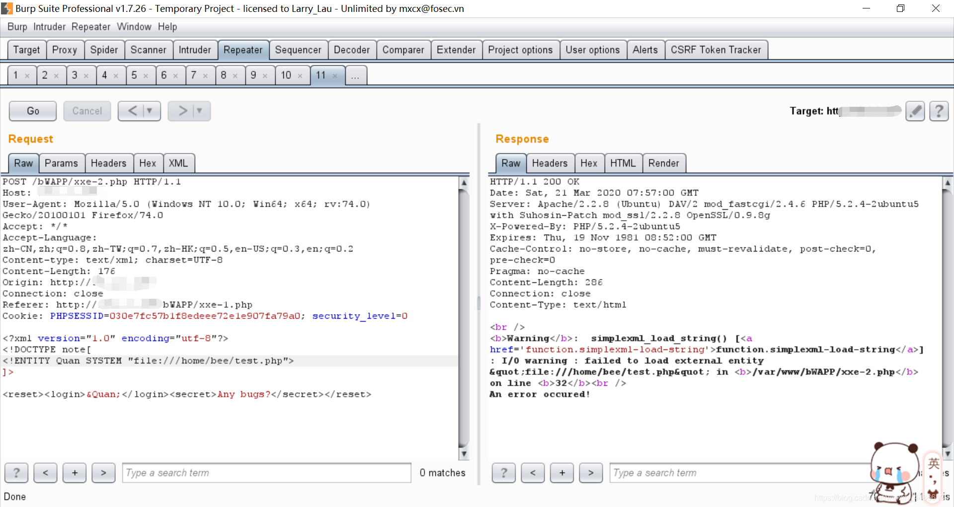Open the Alerts tab
This screenshot has width=954, height=507.
pyautogui.click(x=645, y=50)
